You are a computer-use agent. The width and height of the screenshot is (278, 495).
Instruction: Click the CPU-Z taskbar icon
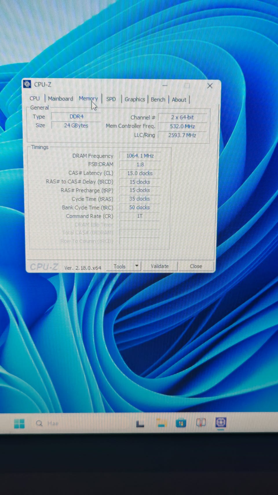[221, 422]
